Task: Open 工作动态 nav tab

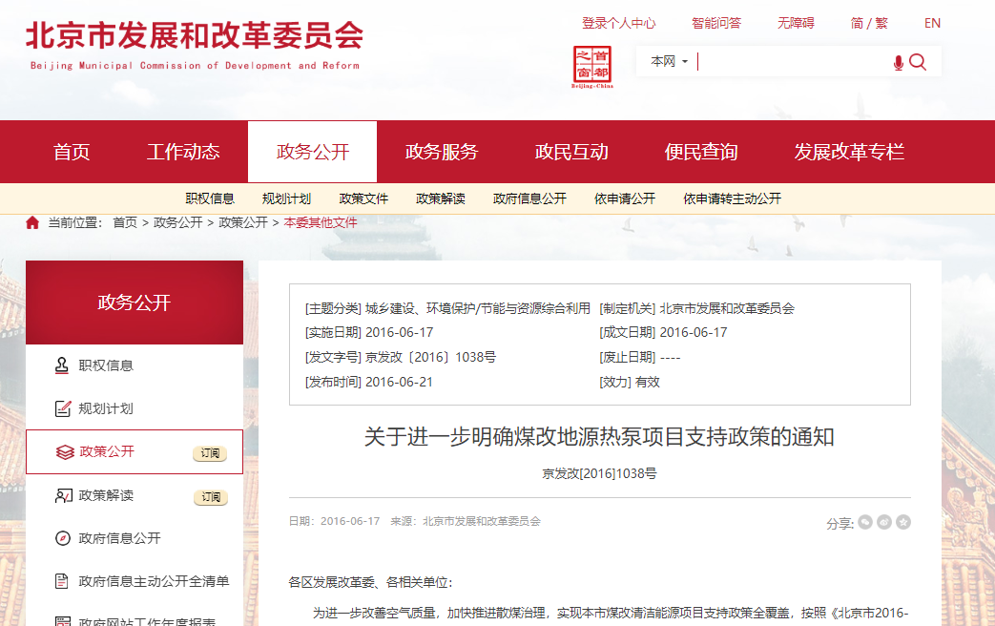Action: (x=183, y=152)
